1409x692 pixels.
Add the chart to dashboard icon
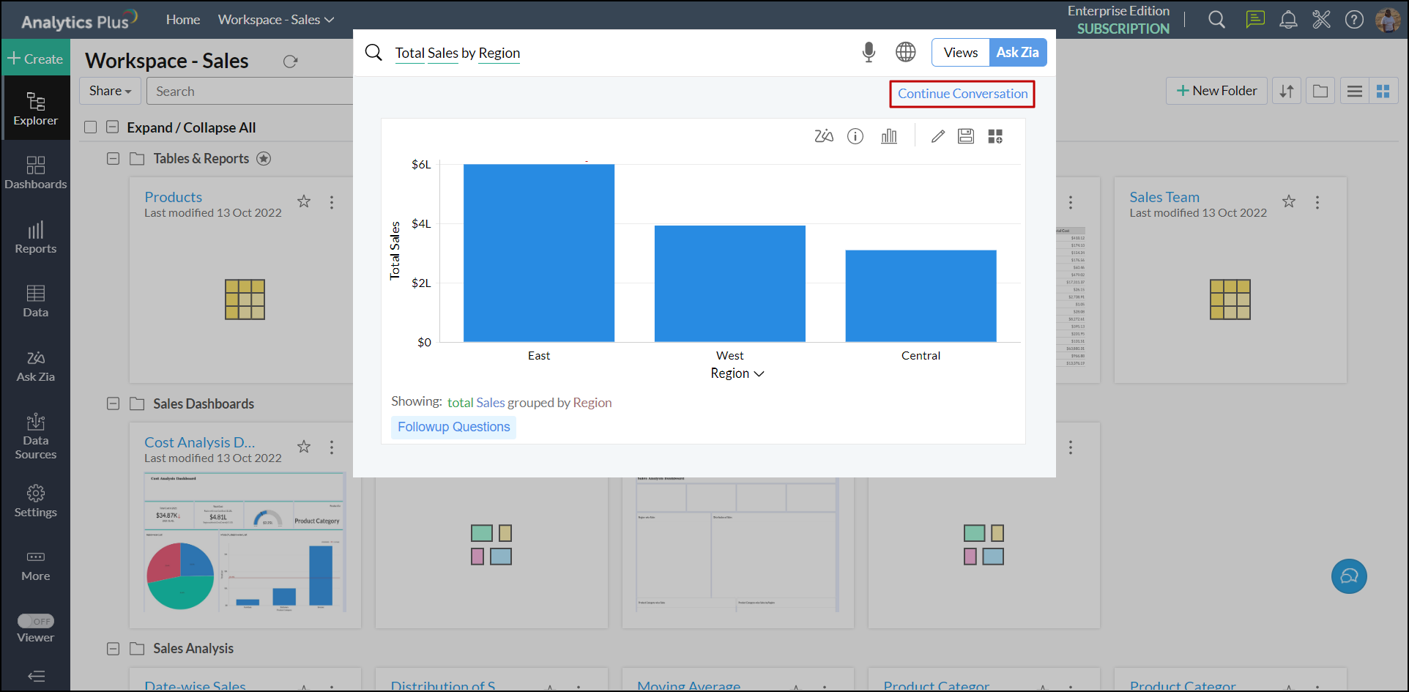tap(995, 136)
